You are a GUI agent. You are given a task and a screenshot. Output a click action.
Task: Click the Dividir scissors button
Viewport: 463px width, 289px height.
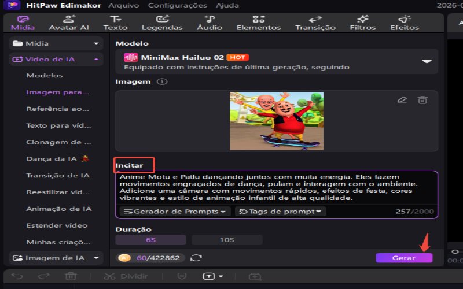point(126,276)
